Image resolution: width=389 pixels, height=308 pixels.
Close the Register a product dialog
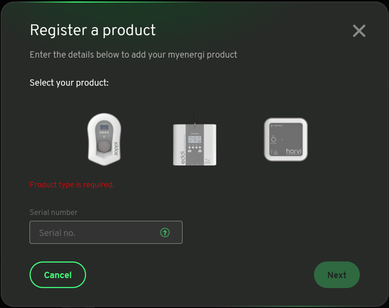[359, 31]
